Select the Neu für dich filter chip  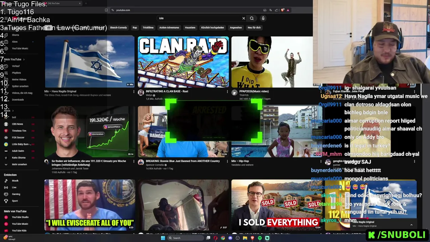[254, 28]
